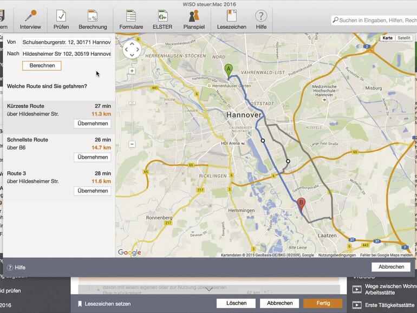Click the red destination marker B
The image size is (417, 313).
point(301,205)
